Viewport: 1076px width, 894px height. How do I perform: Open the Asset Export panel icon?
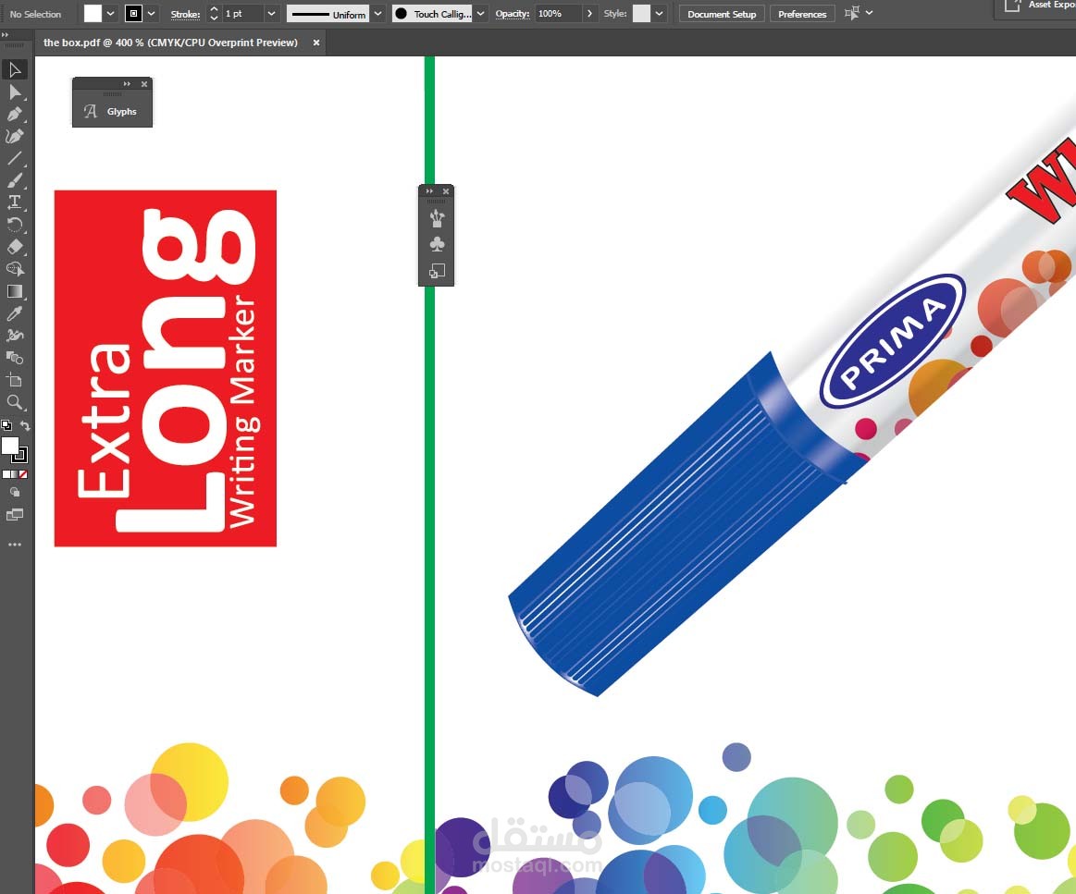(x=1012, y=6)
